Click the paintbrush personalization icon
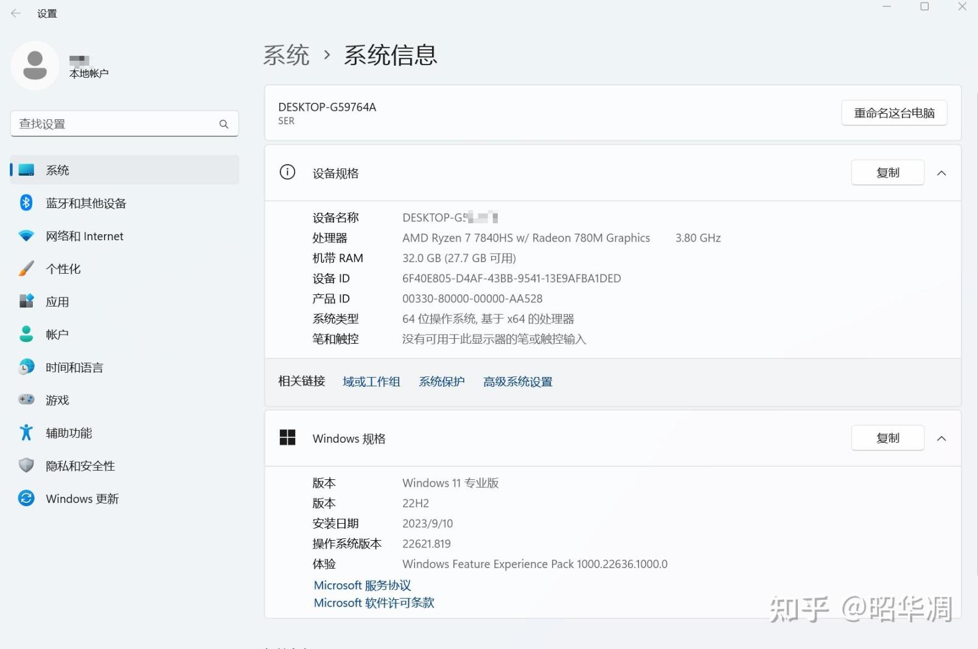This screenshot has width=978, height=649. coord(26,269)
